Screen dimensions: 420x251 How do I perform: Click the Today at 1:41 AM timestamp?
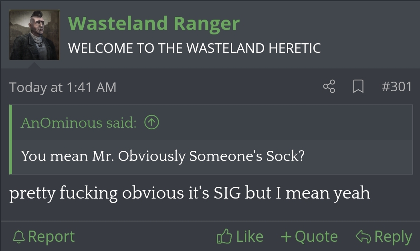pyautogui.click(x=63, y=87)
